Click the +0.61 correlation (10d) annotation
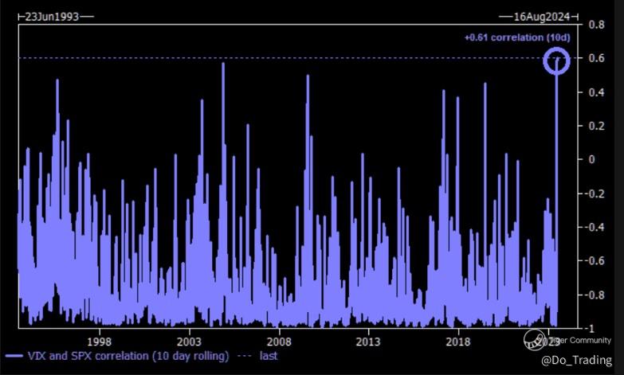 pos(517,37)
